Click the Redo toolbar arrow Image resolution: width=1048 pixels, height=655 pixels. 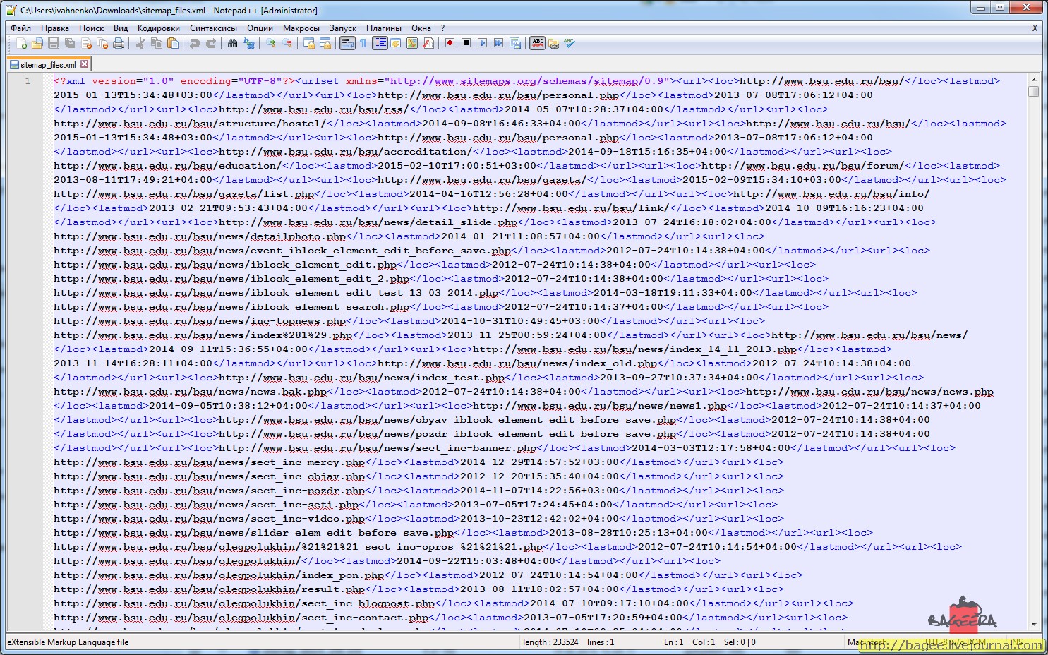(x=210, y=43)
